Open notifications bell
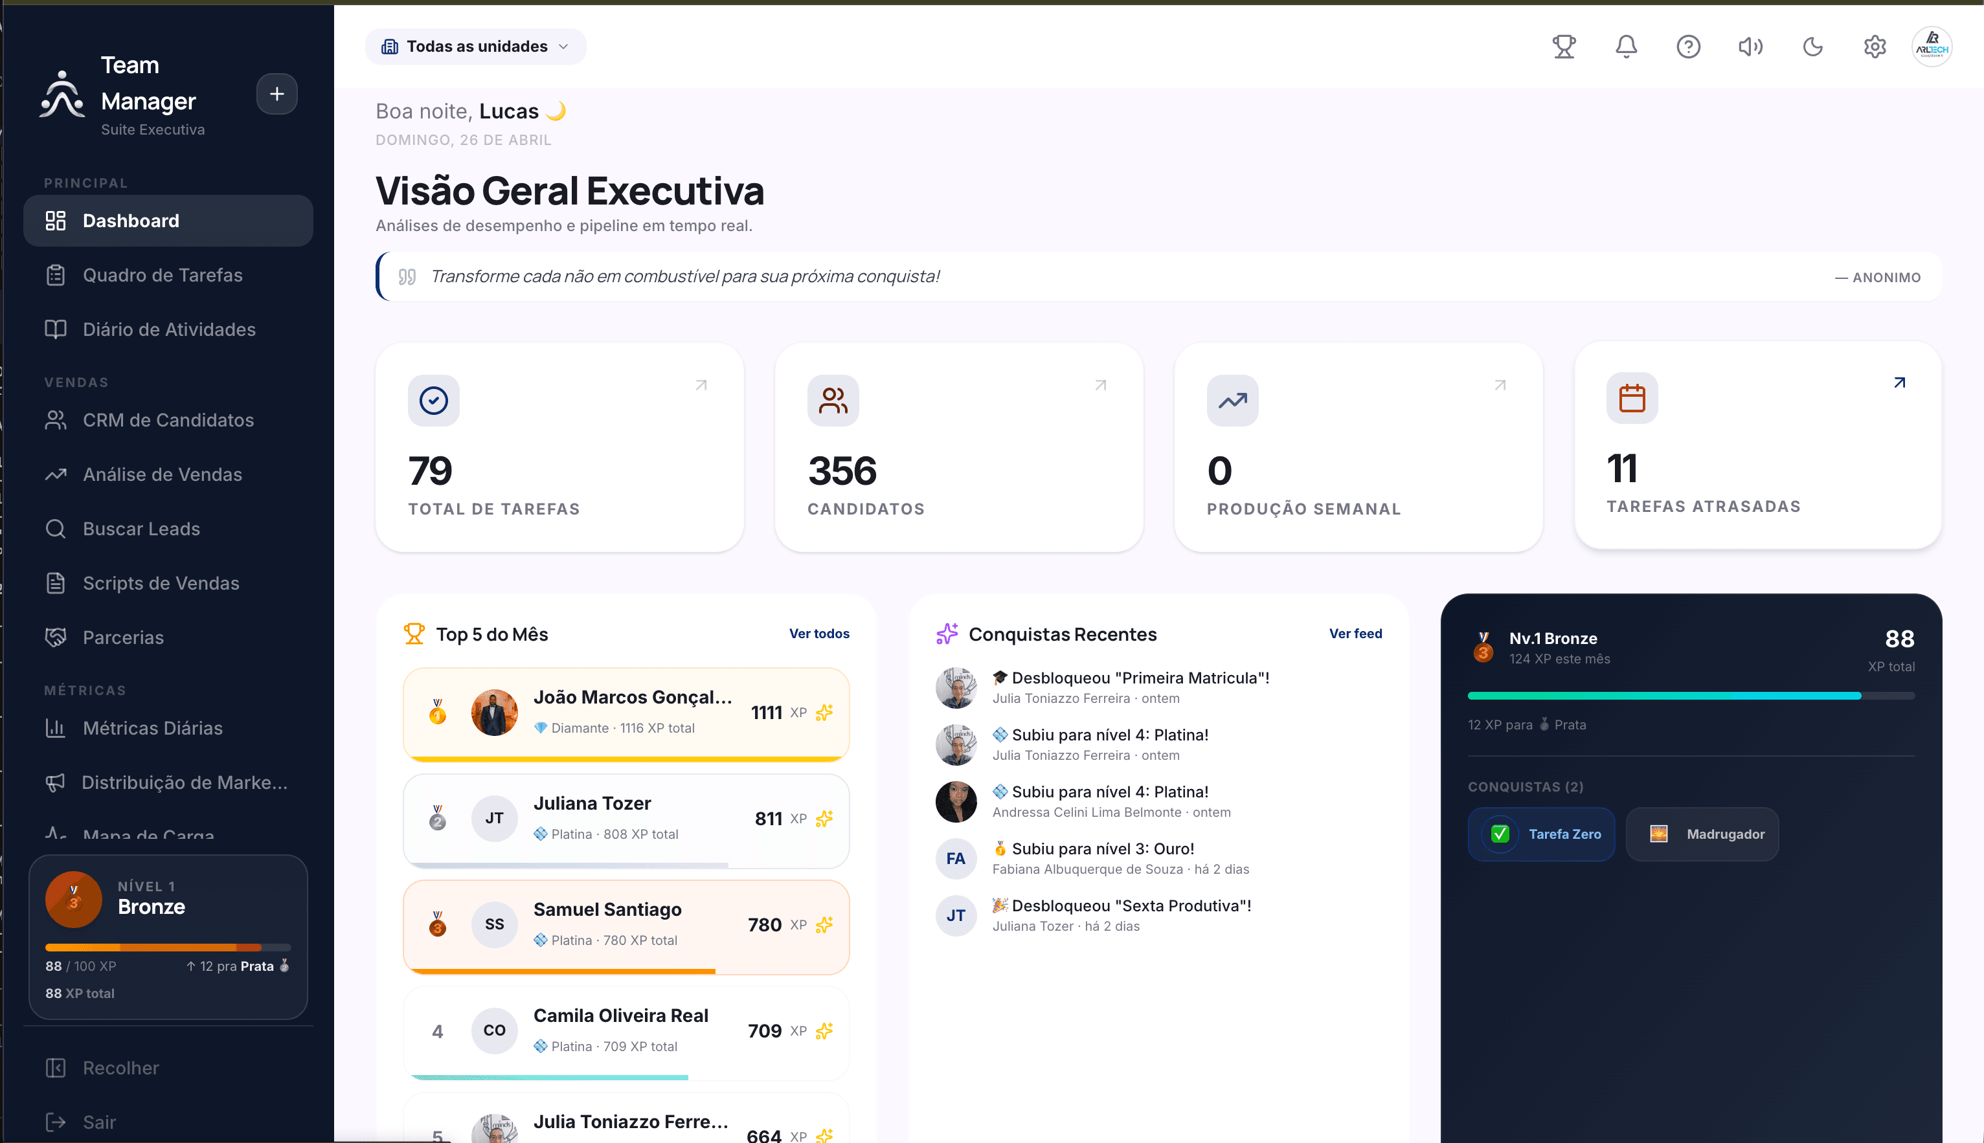This screenshot has height=1143, width=1984. (x=1626, y=47)
